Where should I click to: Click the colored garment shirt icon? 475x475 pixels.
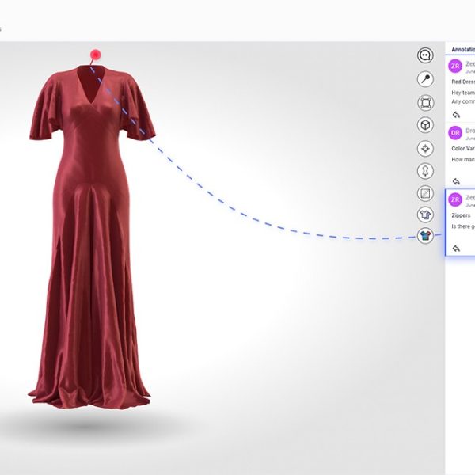click(x=426, y=235)
